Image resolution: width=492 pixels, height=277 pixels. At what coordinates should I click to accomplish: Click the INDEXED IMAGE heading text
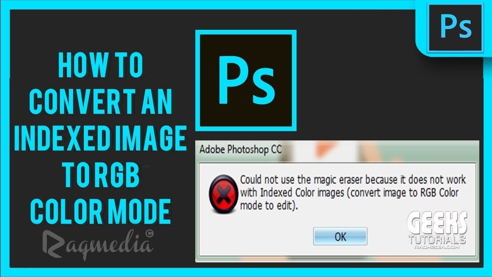coord(100,138)
